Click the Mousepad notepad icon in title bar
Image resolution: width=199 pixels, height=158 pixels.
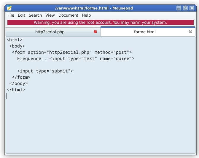tap(9, 8)
